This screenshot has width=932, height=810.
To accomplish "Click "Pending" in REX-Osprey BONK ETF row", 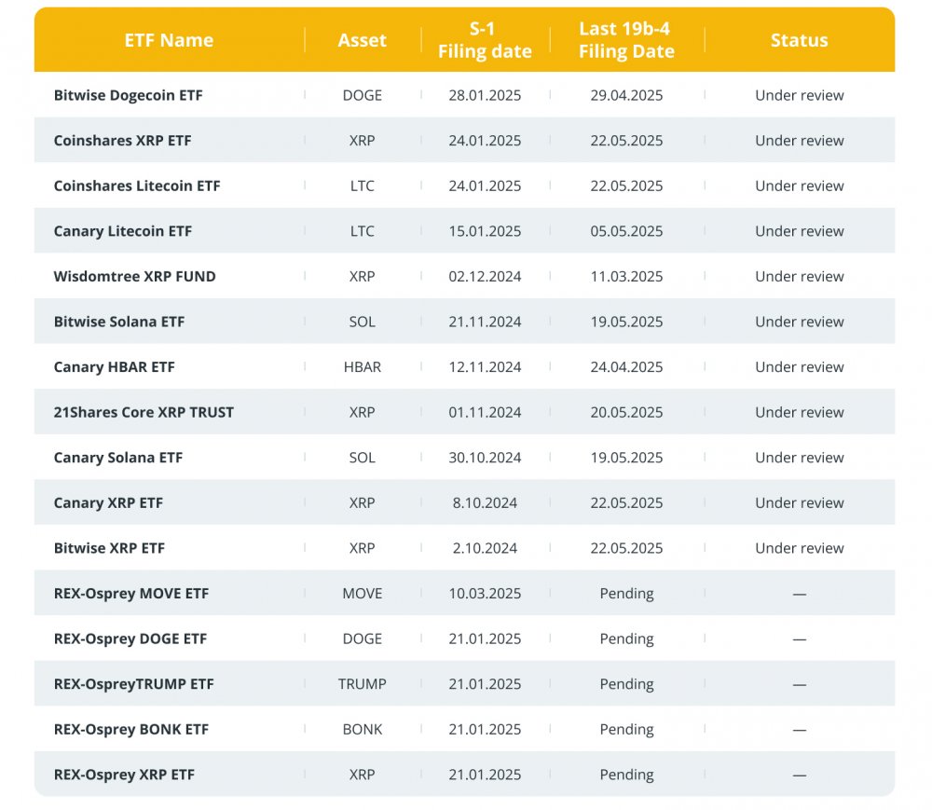I will click(x=626, y=729).
